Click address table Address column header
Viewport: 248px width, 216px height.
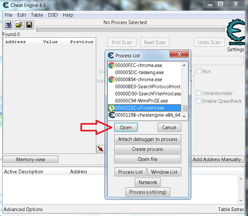point(79,172)
